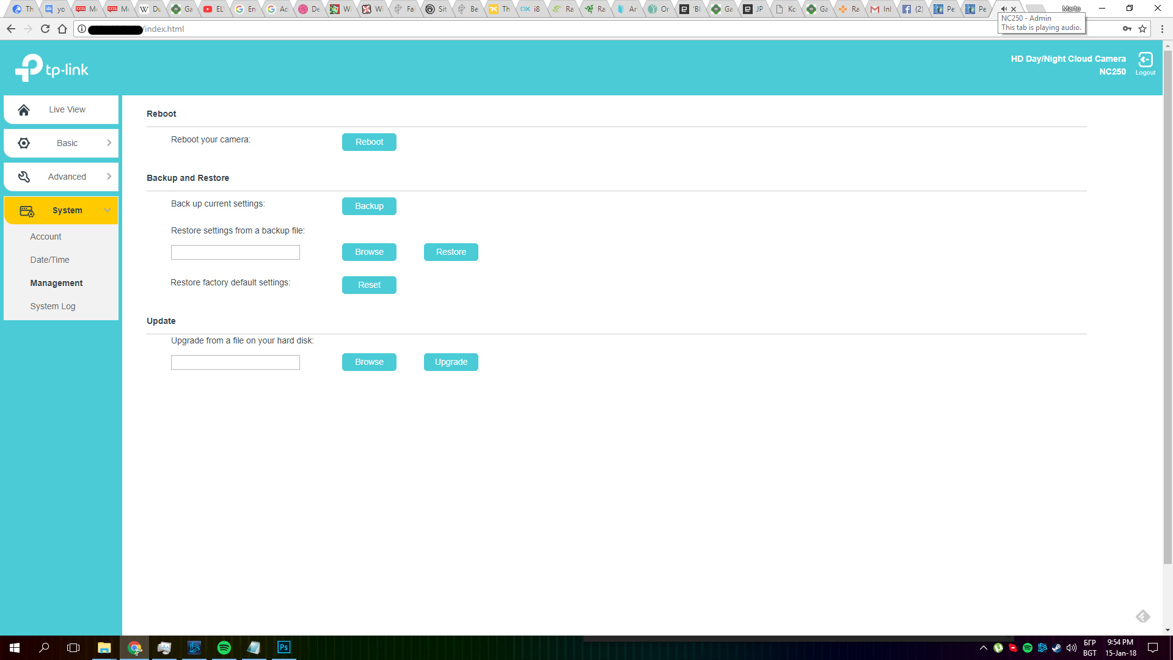The height and width of the screenshot is (660, 1173).
Task: Click the Advanced wrench icon
Action: point(24,177)
